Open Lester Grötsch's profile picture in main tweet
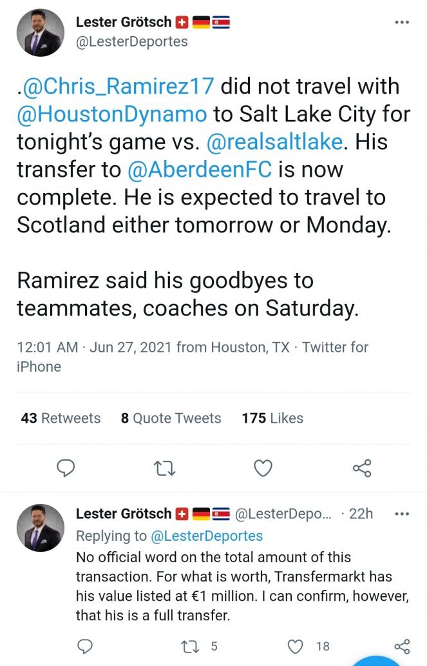The width and height of the screenshot is (427, 666). 40,33
